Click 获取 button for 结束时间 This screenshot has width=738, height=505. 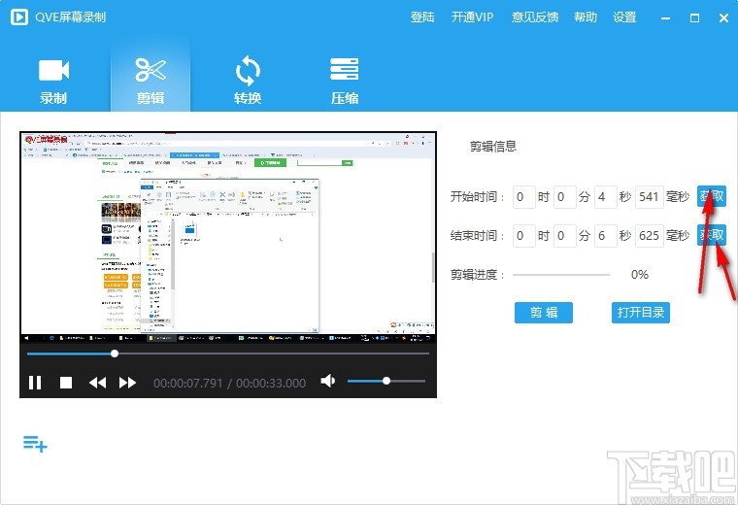coord(711,235)
